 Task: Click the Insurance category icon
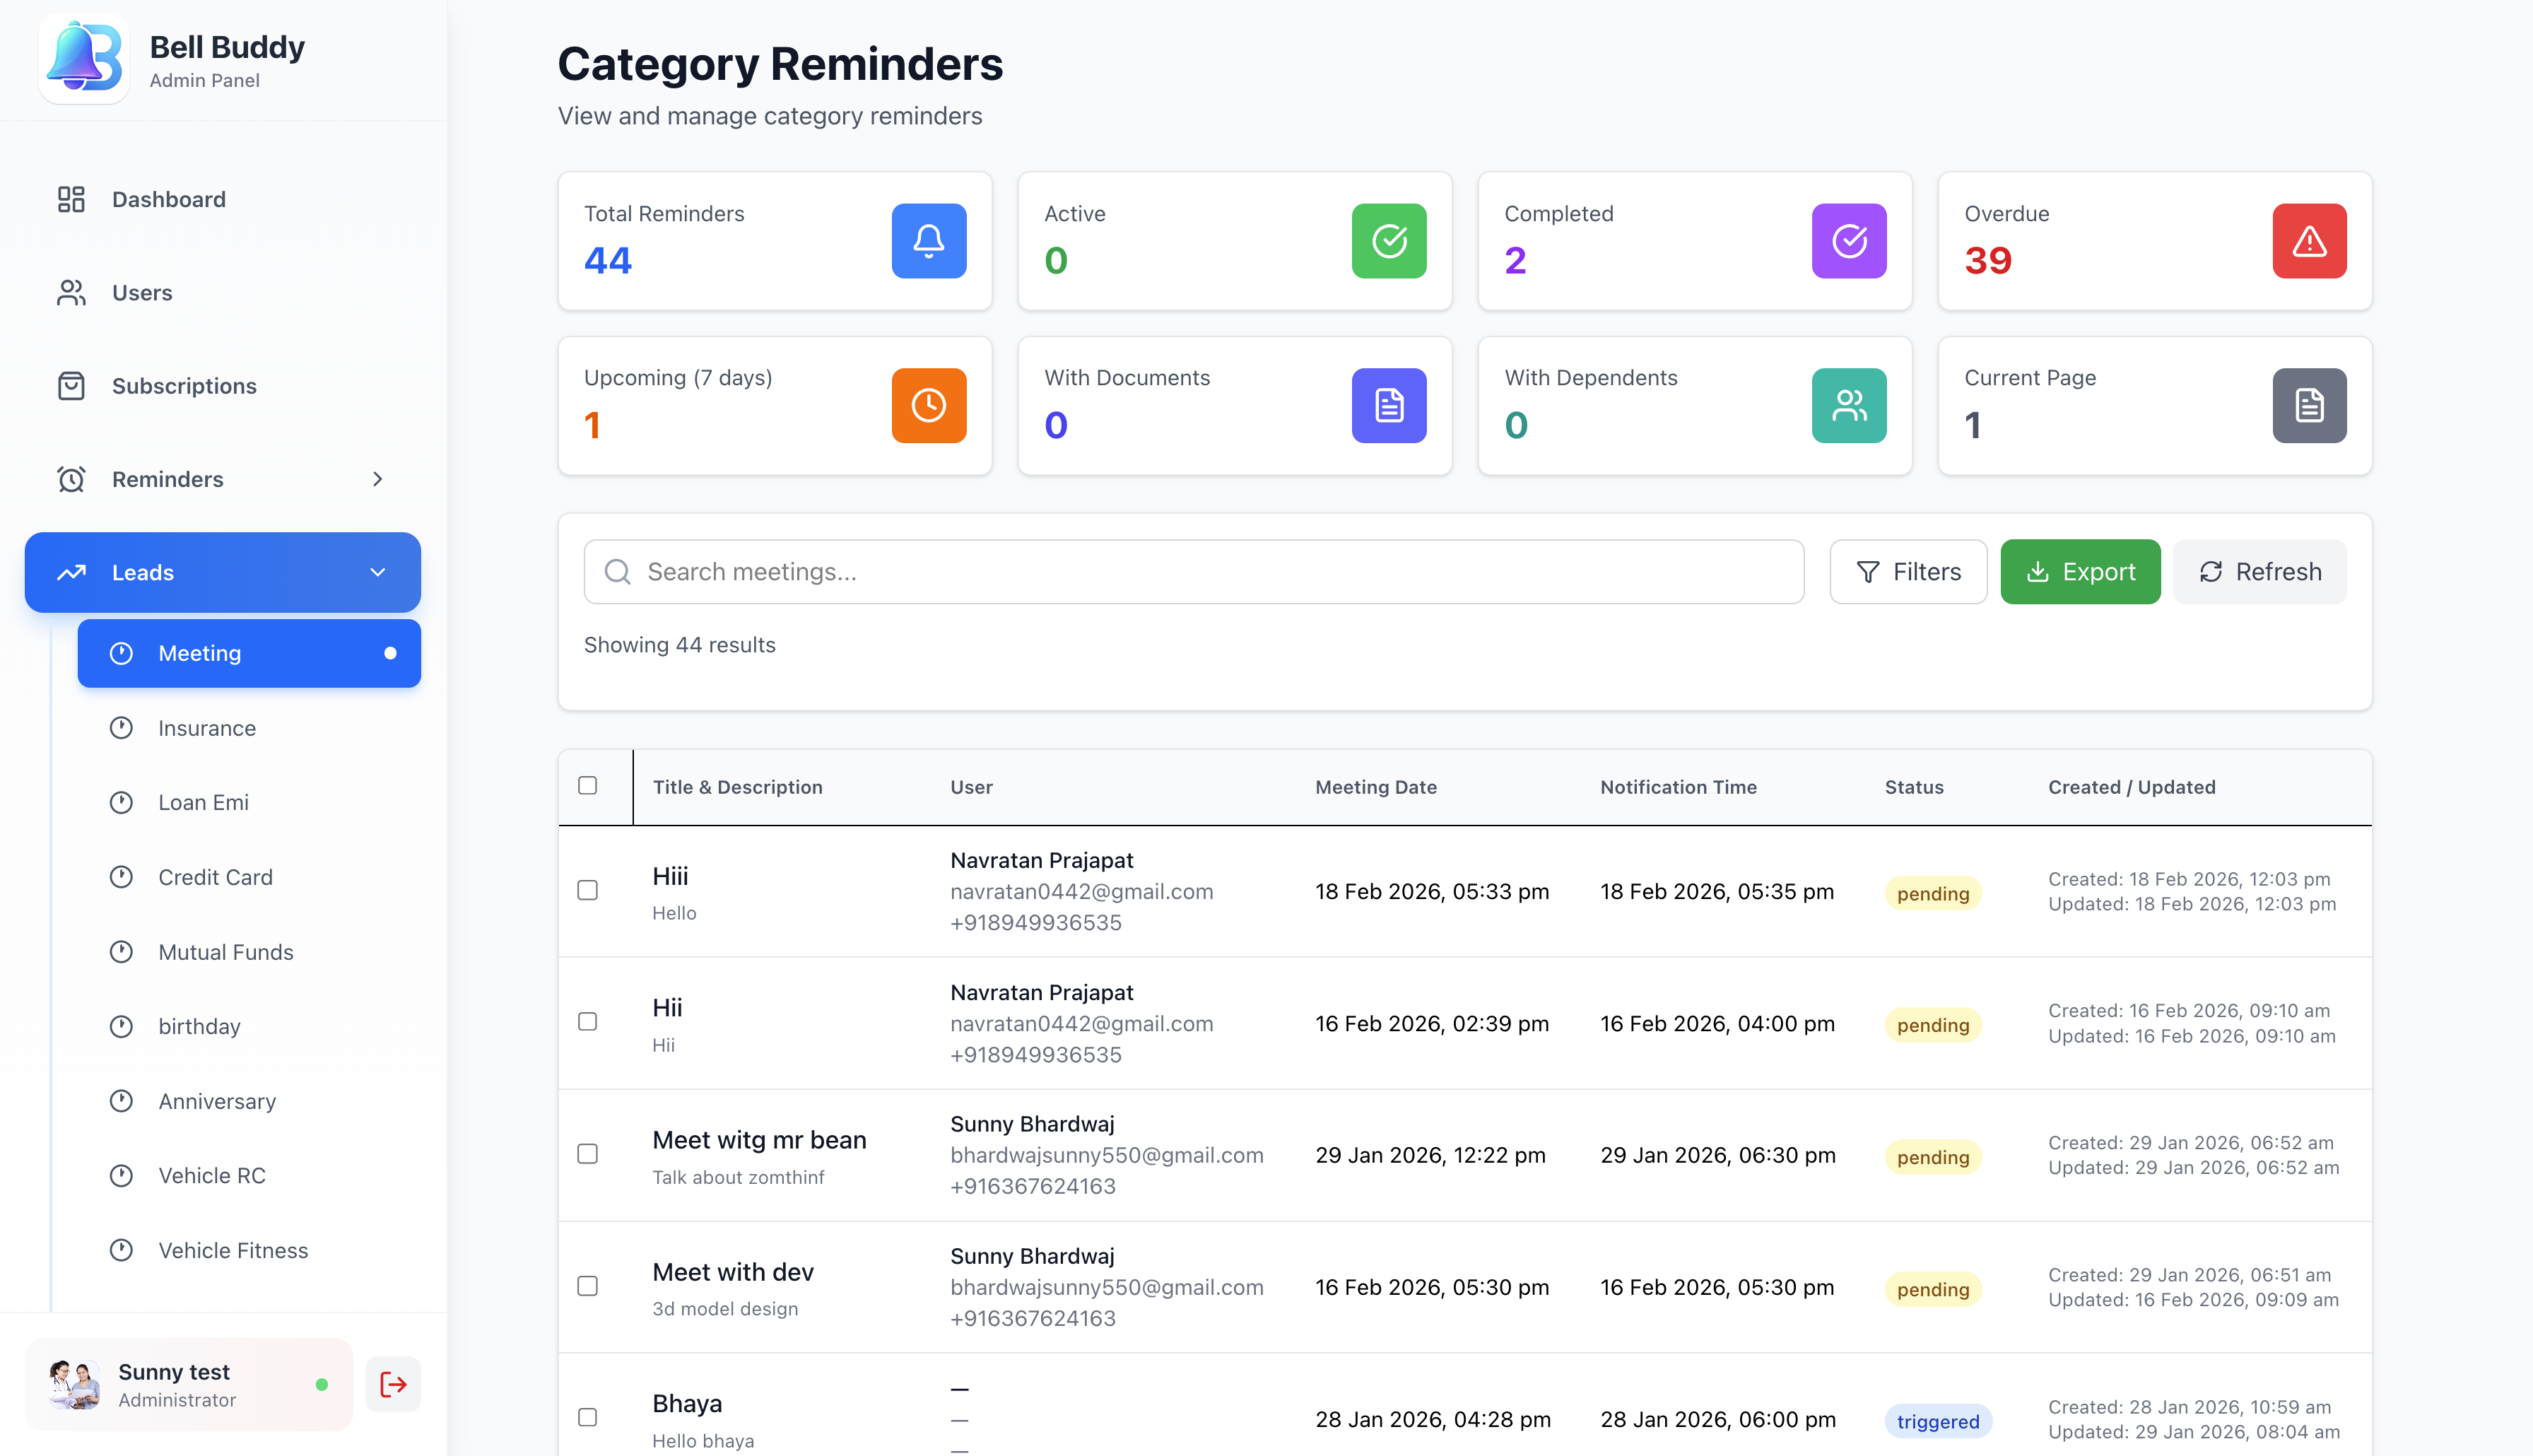pyautogui.click(x=121, y=727)
